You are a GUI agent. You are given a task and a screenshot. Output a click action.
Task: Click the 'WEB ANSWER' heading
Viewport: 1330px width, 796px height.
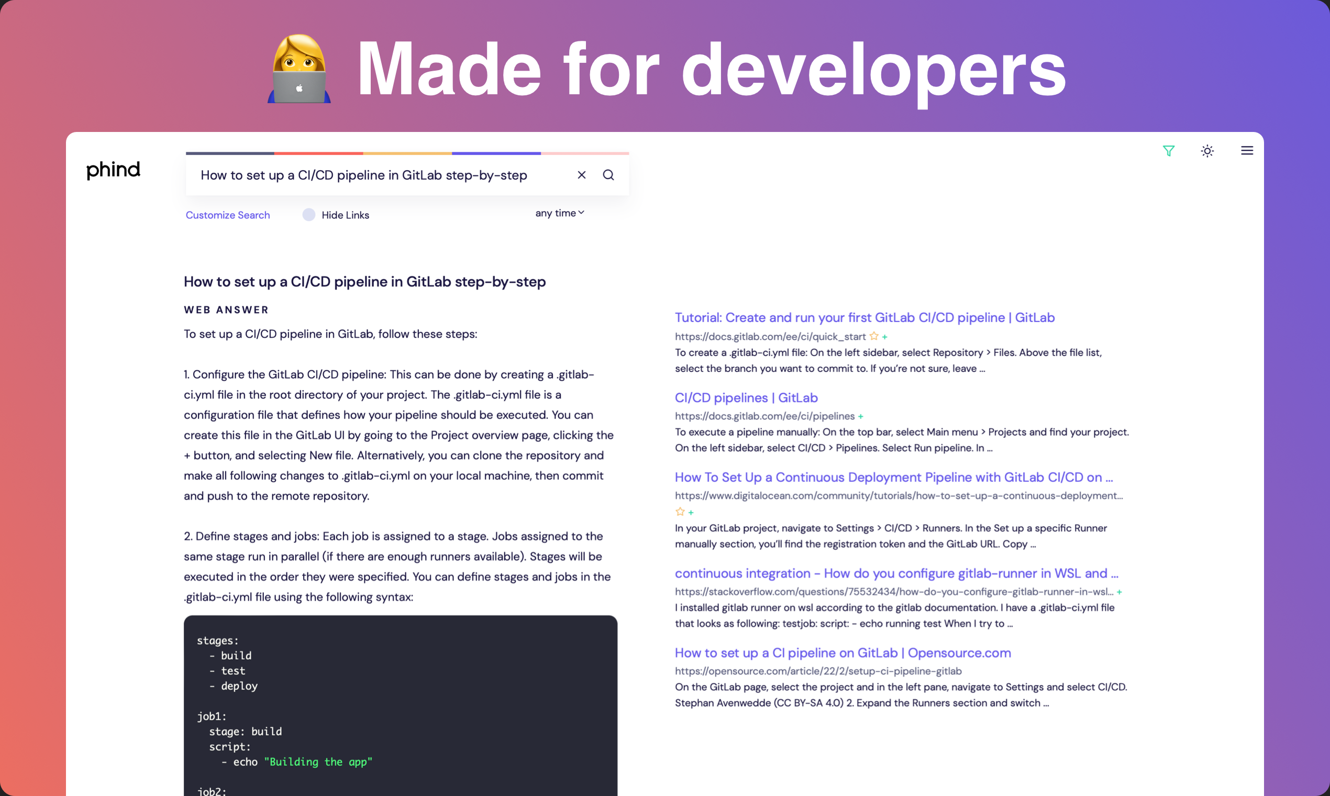226,309
